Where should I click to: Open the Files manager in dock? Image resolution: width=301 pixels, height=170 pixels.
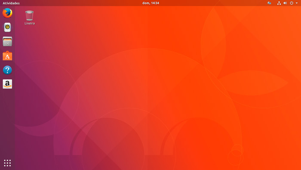coord(7,41)
